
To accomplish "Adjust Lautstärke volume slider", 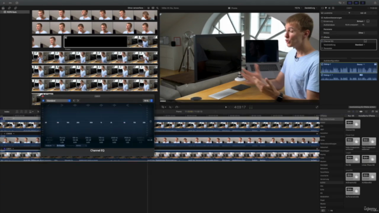I will pyautogui.click(x=349, y=13).
